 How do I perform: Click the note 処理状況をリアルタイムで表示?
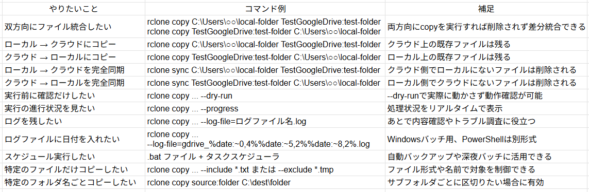486,108
